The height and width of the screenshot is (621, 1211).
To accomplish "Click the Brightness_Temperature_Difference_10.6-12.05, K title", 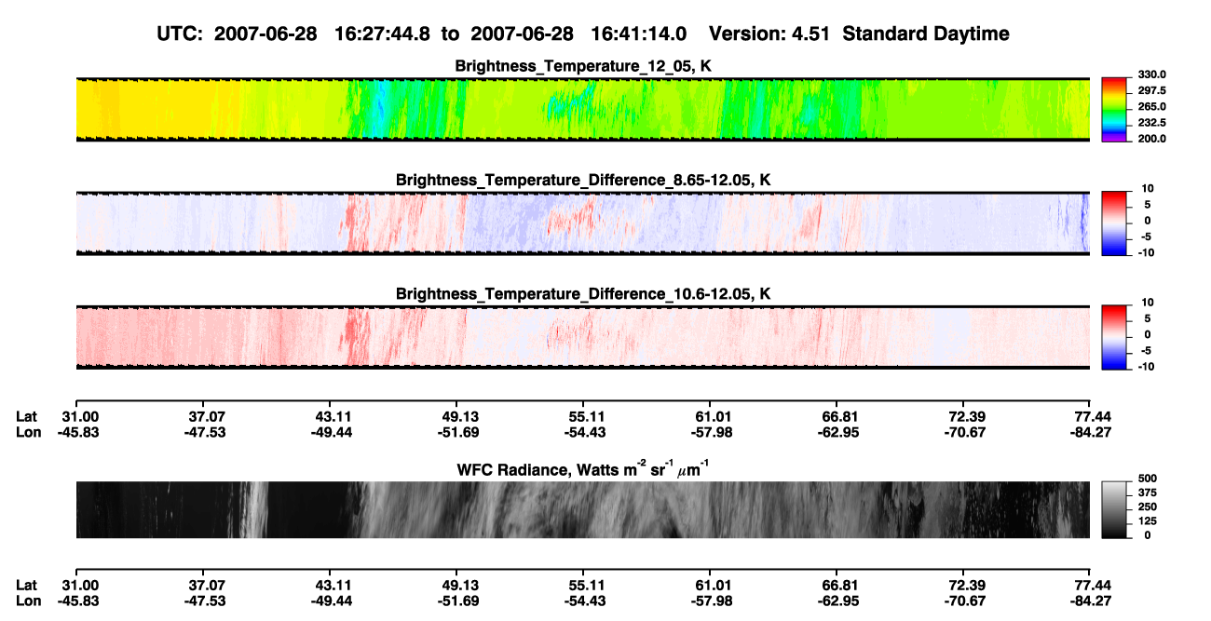I will coord(582,294).
